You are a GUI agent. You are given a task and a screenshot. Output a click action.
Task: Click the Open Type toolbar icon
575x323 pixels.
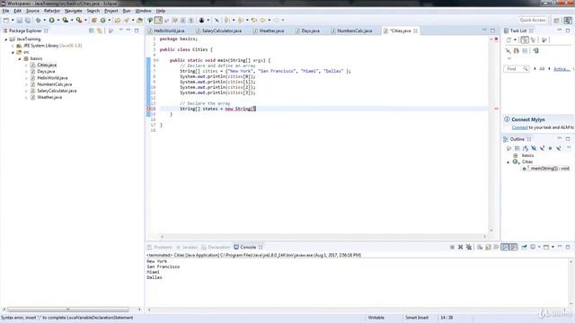click(x=118, y=20)
